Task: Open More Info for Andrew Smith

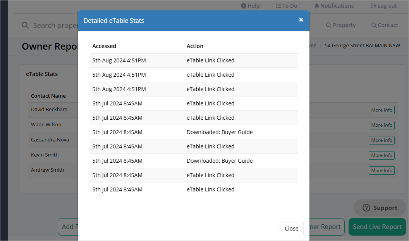Action: point(382,170)
